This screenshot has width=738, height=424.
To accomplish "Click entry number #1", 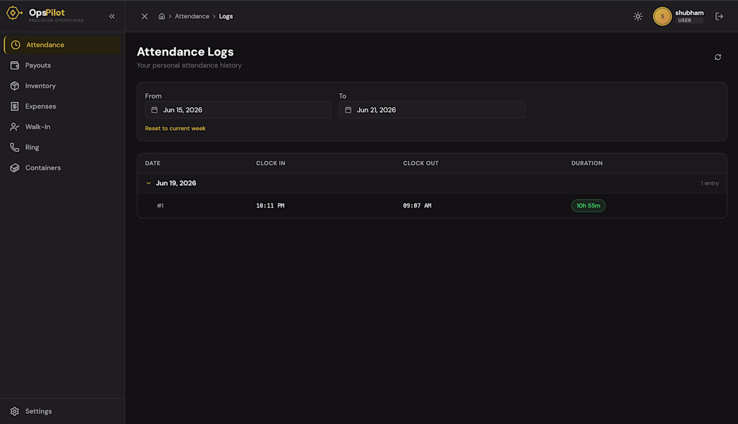I will pos(160,206).
